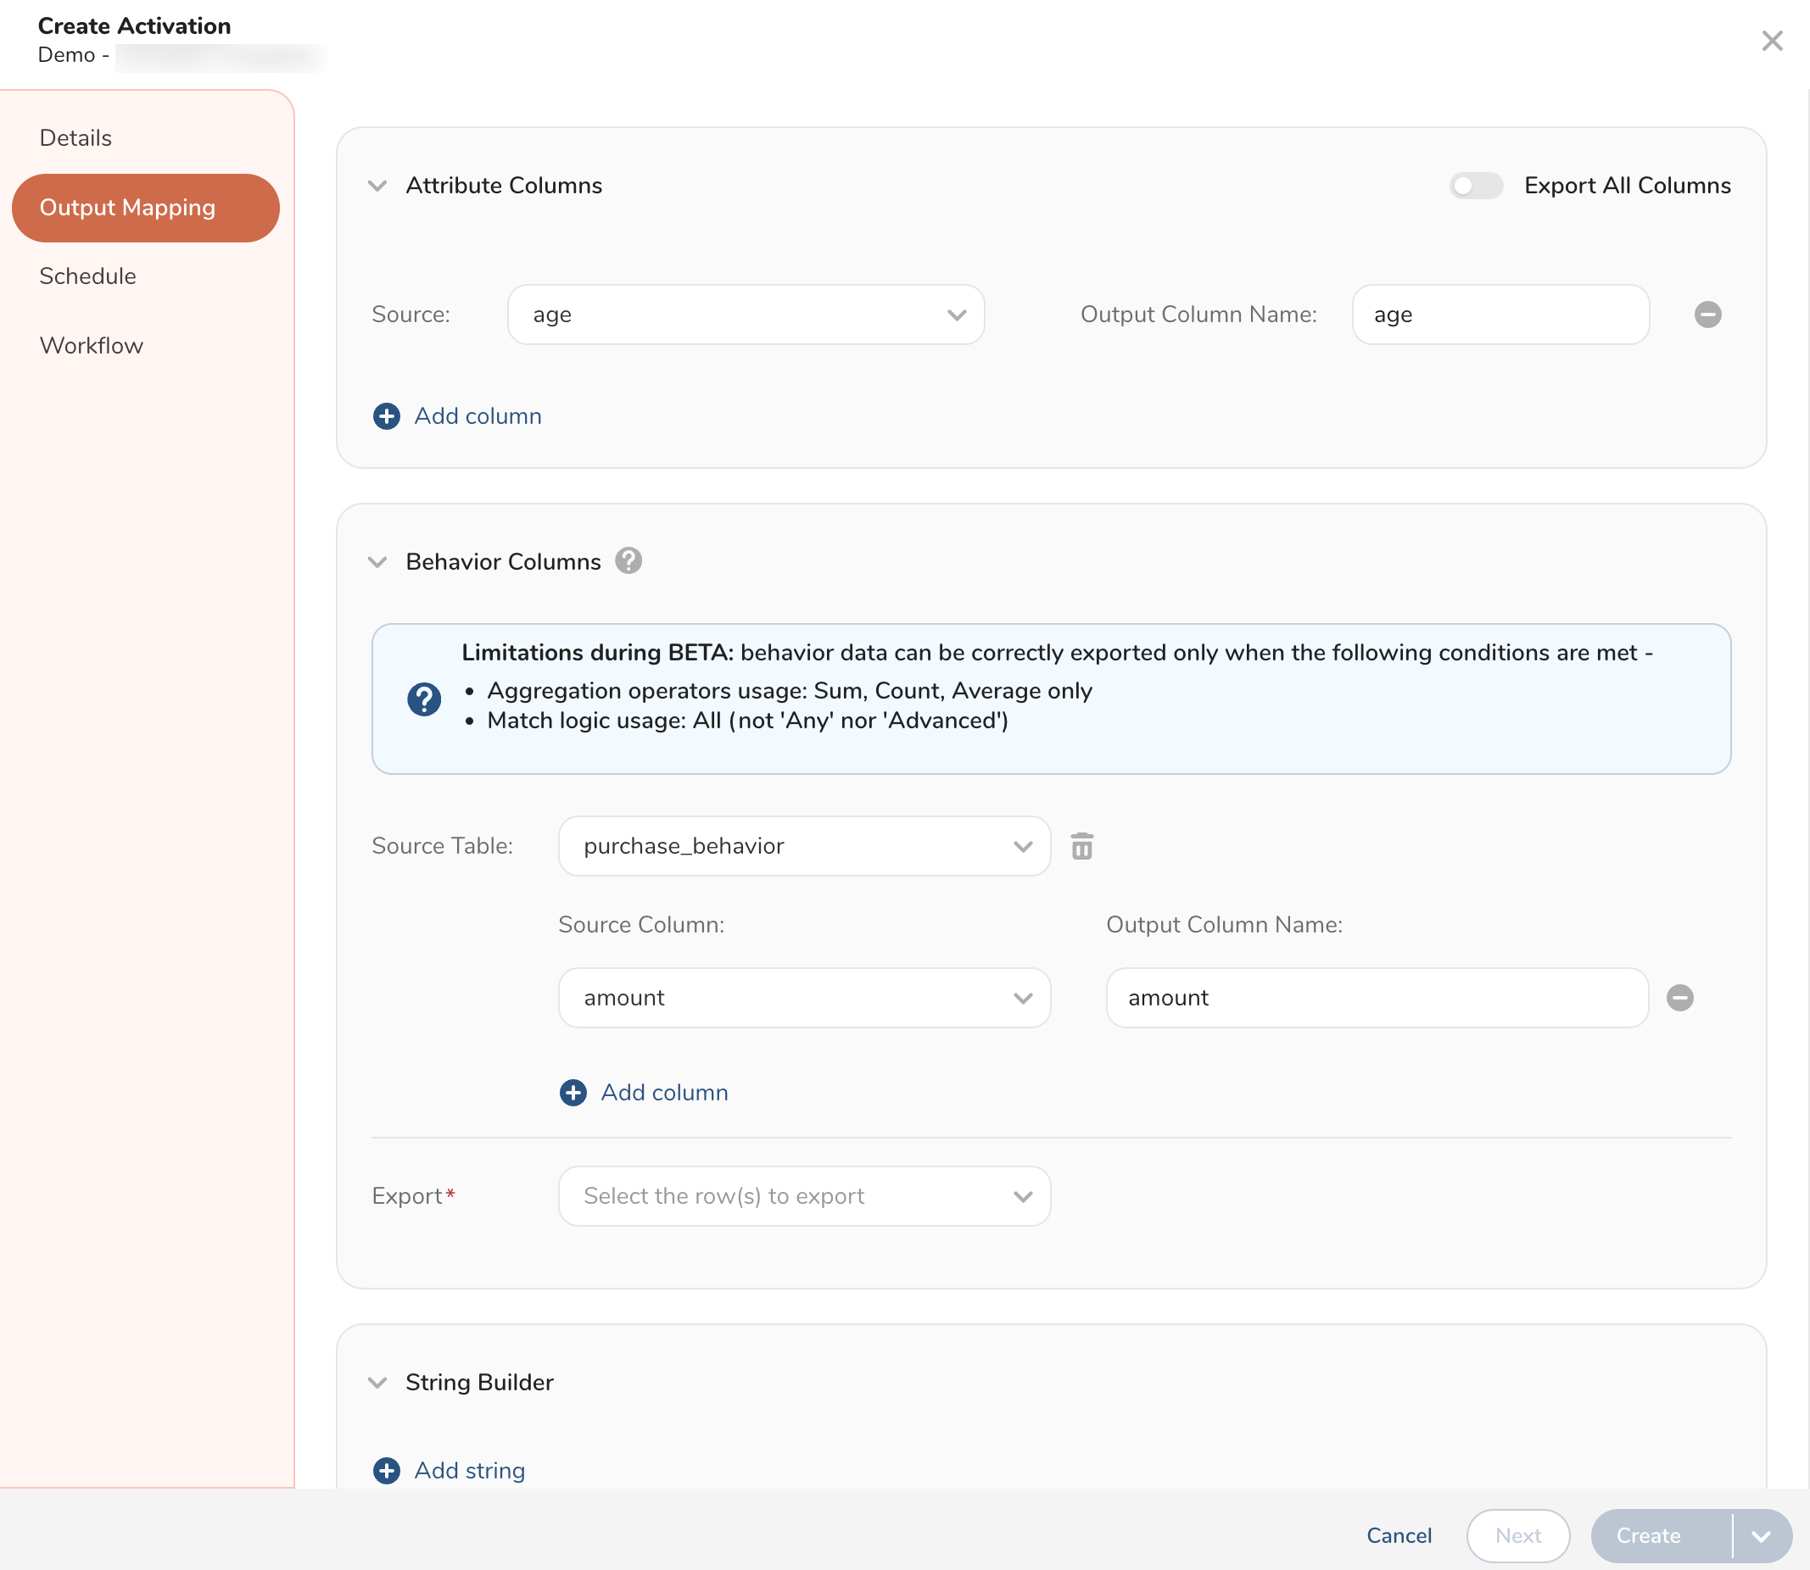This screenshot has height=1570, width=1810.
Task: Click the Cancel link
Action: coord(1398,1536)
